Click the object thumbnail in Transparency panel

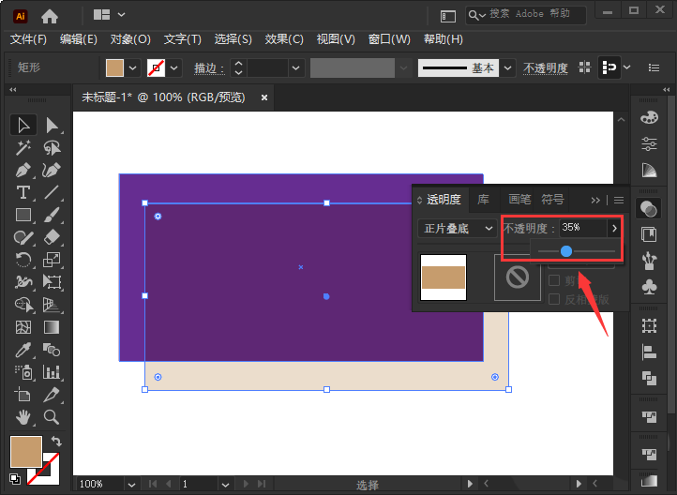pos(444,277)
